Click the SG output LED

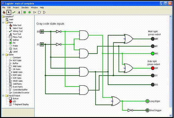coord(153,85)
